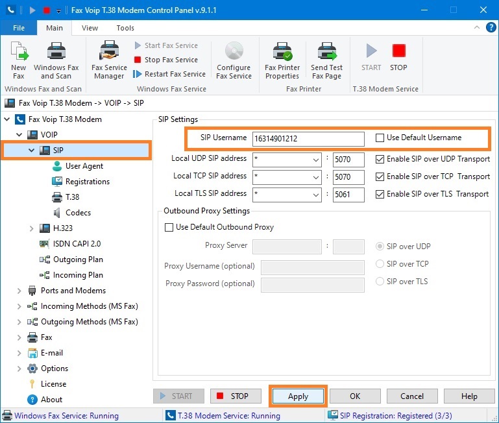Select Registrations tree node

tap(80, 182)
